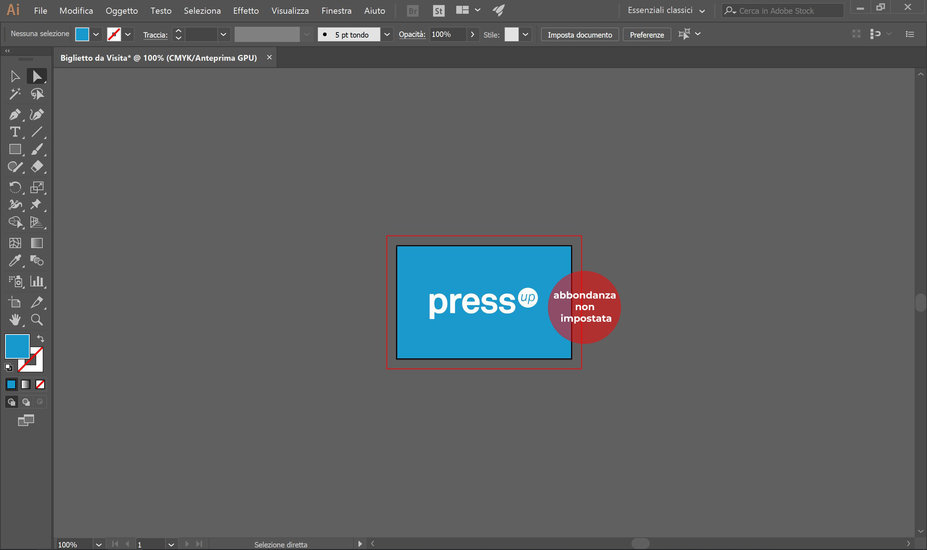
Task: Select the Zoom magnifier tool
Action: [37, 319]
